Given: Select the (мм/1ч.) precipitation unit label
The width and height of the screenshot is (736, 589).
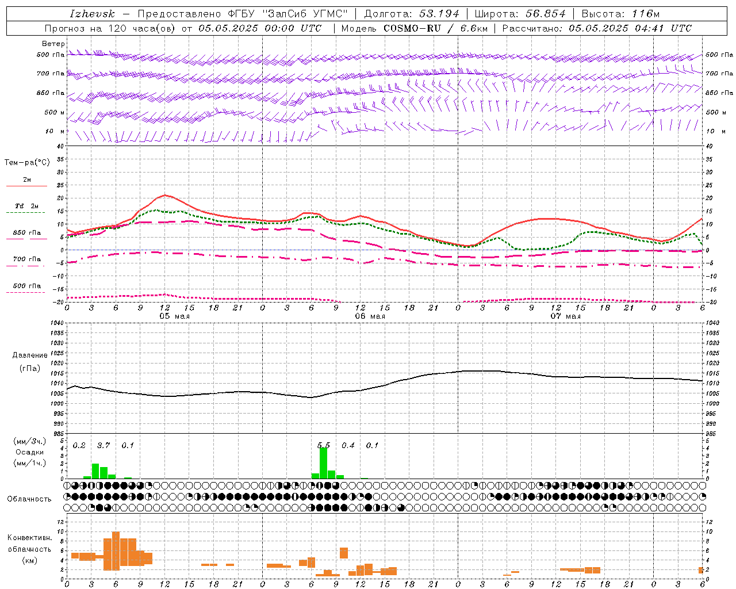Looking at the screenshot, I should (29, 463).
